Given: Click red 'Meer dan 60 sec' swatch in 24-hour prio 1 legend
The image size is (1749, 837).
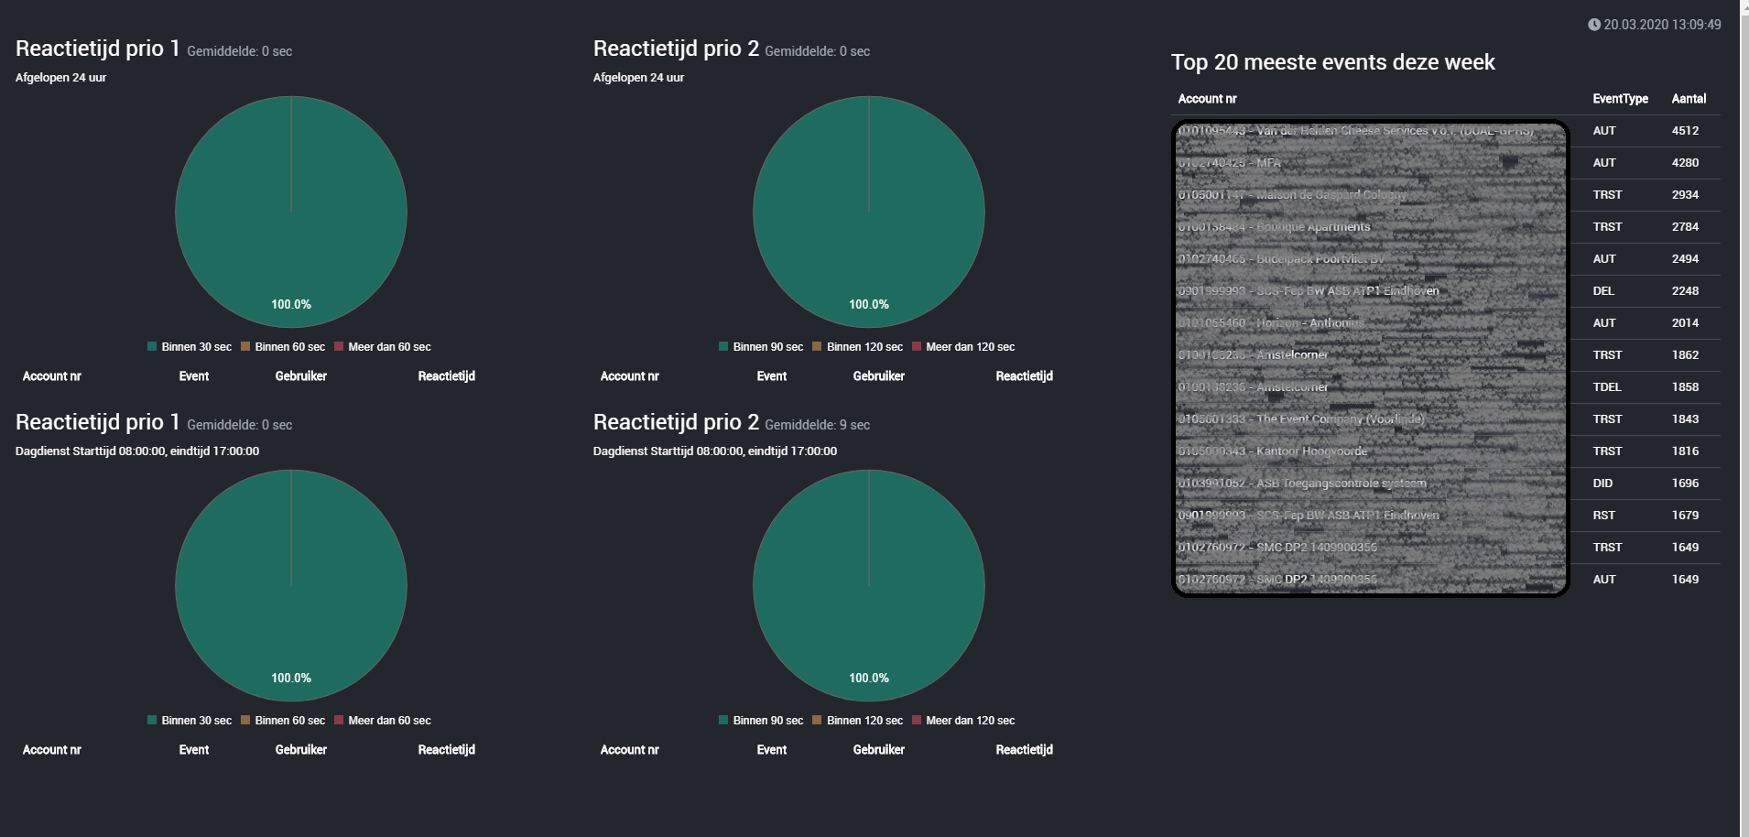Looking at the screenshot, I should [x=339, y=347].
